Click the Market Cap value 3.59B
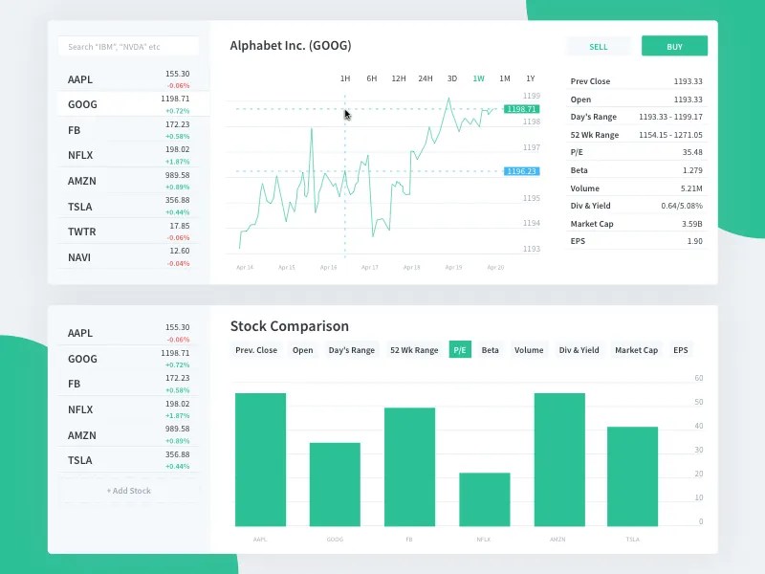Image resolution: width=765 pixels, height=574 pixels. [692, 224]
